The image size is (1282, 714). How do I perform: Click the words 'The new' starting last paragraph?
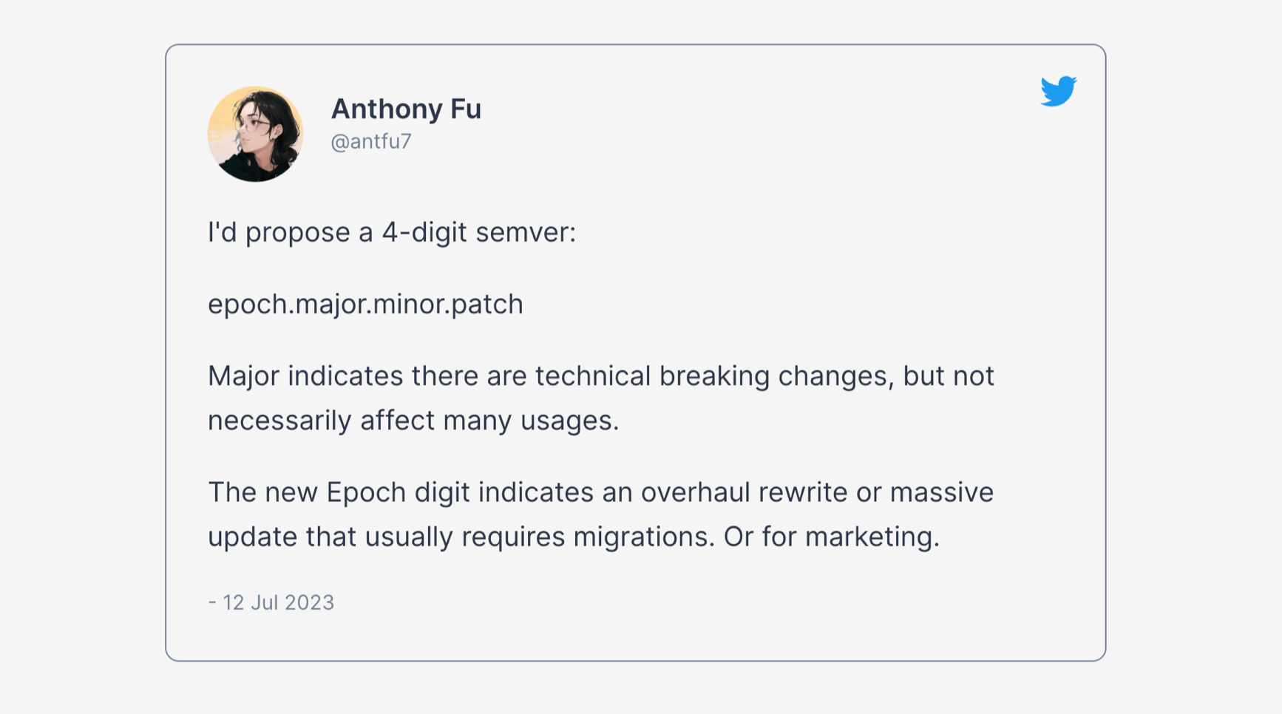262,492
